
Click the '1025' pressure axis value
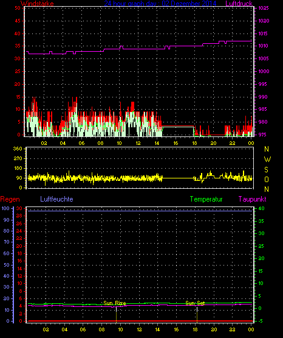(264, 8)
